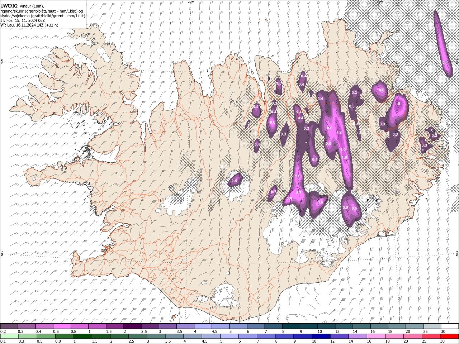
Task: Click the 'rigning/skúrir' legend description line
Action: point(42,11)
